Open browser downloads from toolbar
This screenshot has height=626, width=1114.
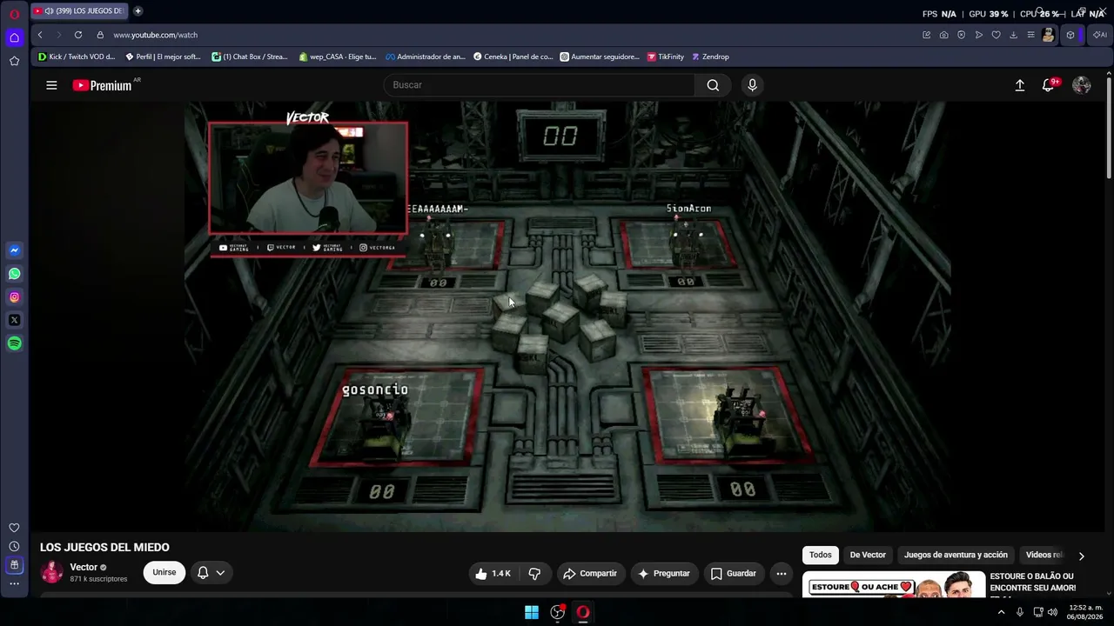point(1013,35)
